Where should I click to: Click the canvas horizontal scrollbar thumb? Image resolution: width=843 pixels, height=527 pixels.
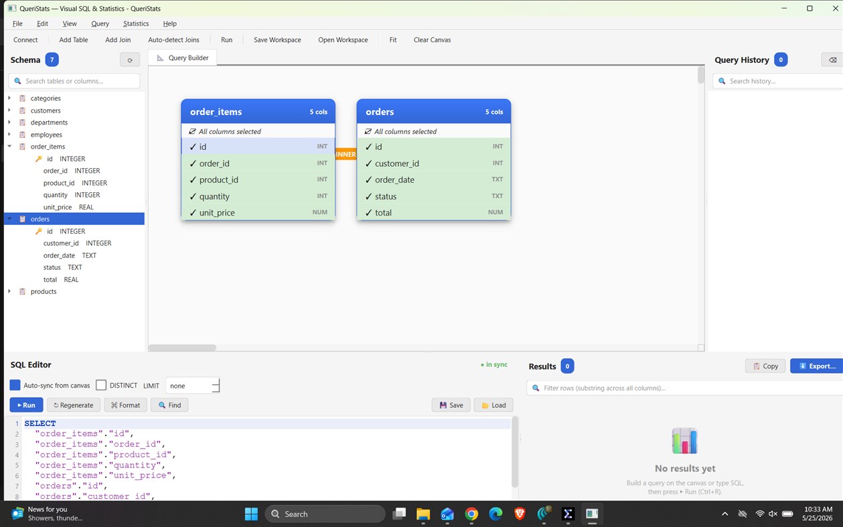pos(182,348)
